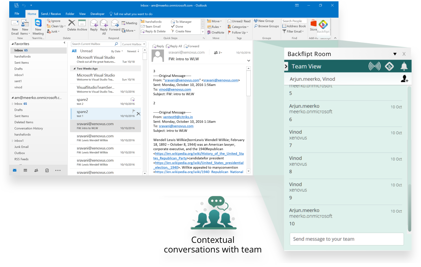Screen dimensions: 421x267
Task: Click the New Group button
Action: click(264, 21)
